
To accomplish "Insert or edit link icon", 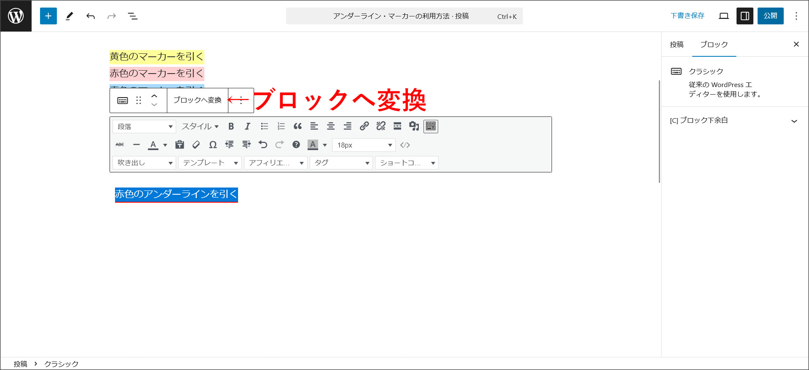I will pyautogui.click(x=364, y=127).
